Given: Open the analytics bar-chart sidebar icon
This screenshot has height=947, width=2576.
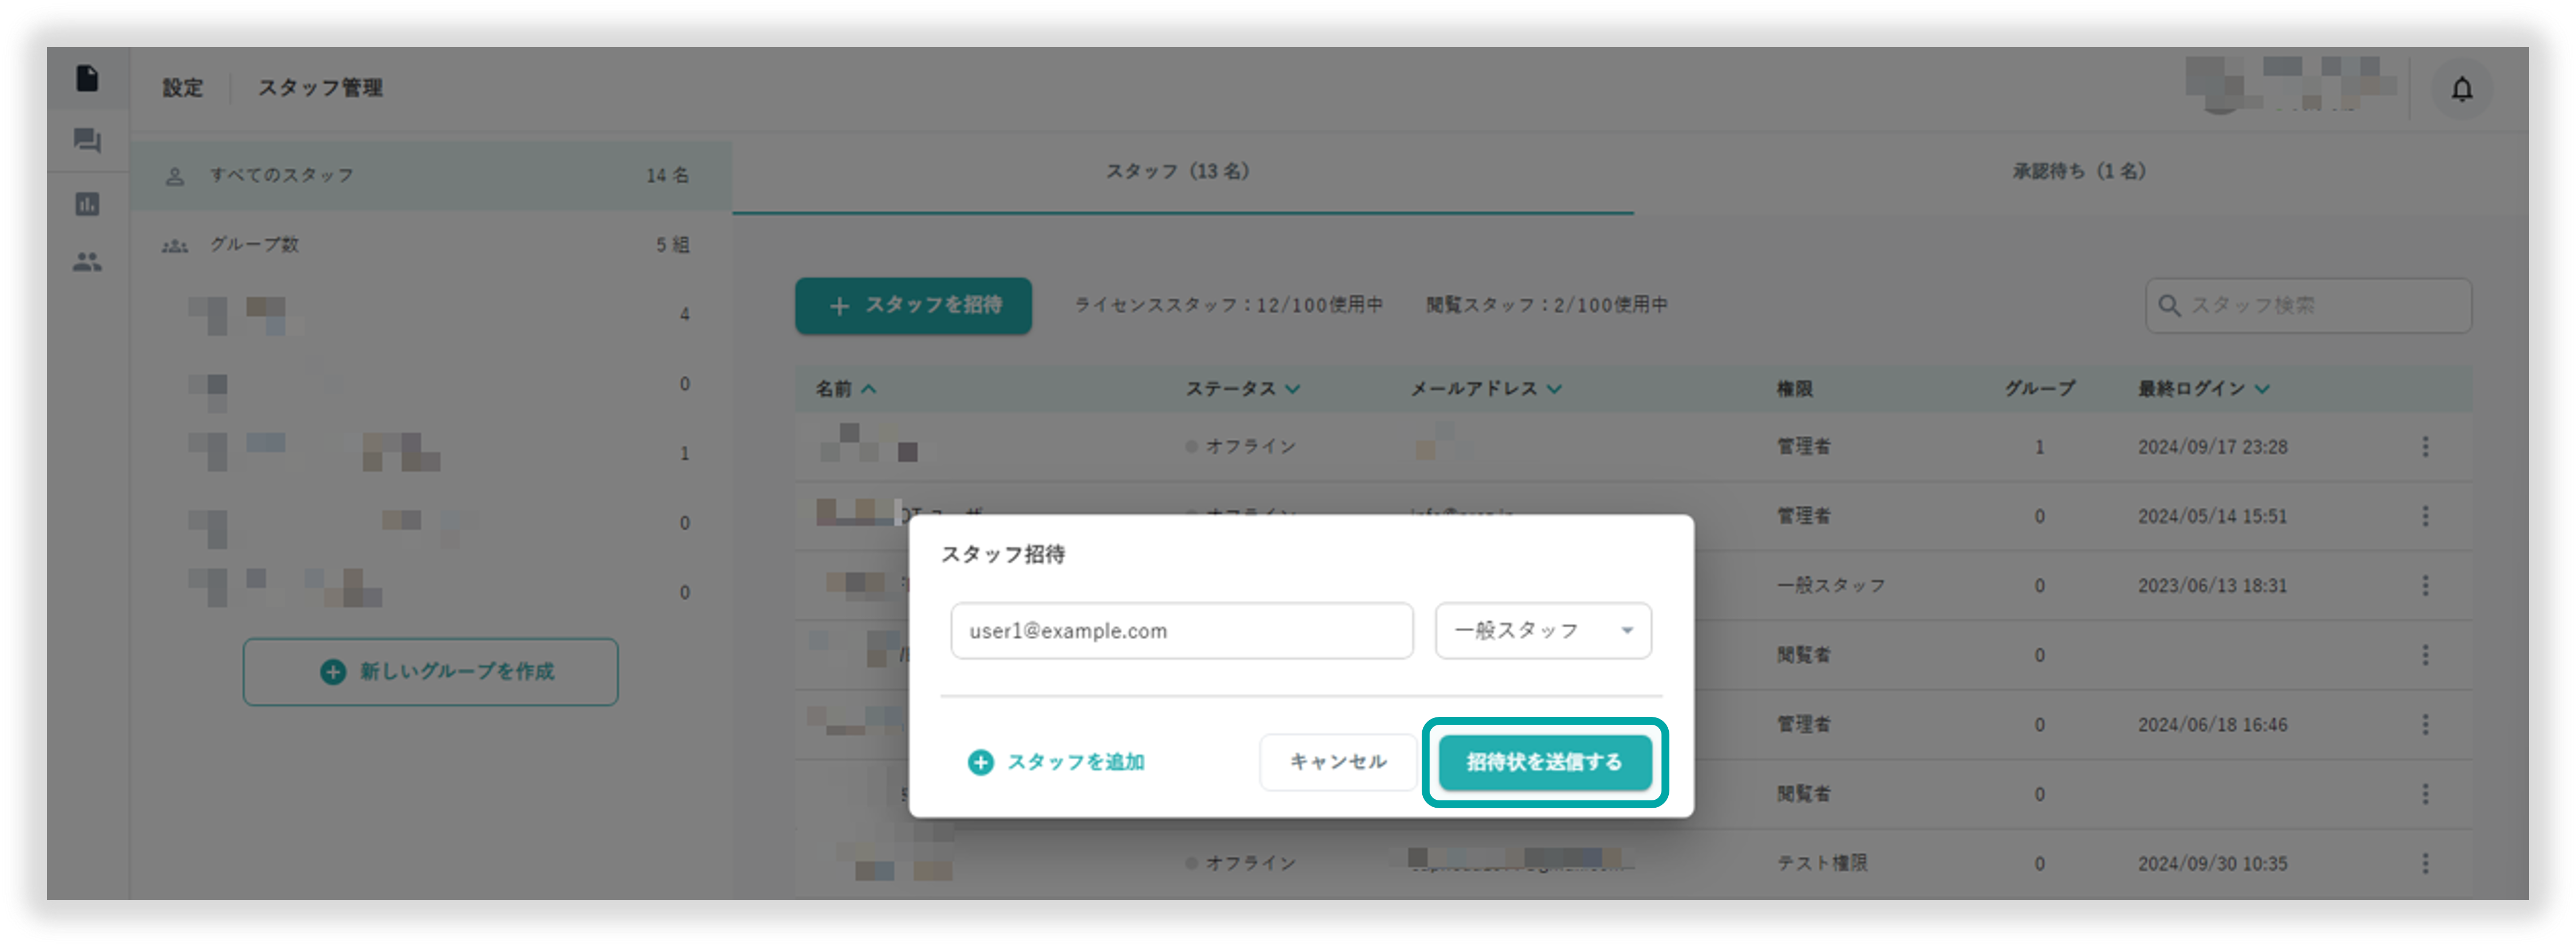Looking at the screenshot, I should pos(88,203).
